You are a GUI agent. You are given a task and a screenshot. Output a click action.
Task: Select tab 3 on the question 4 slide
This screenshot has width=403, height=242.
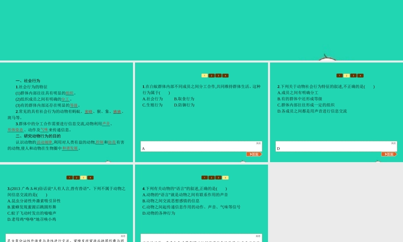coord(218,178)
